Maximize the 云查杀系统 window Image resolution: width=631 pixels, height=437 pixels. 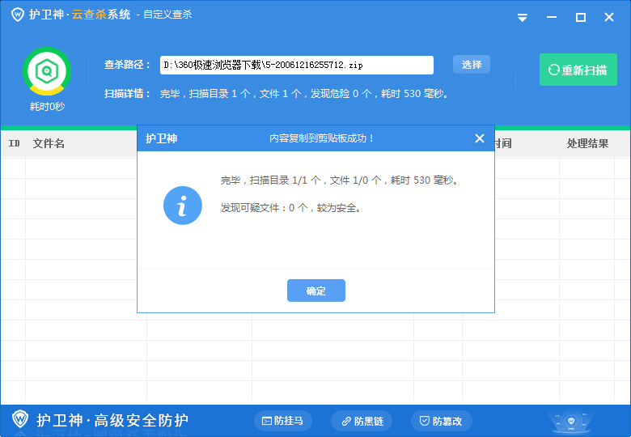click(581, 17)
